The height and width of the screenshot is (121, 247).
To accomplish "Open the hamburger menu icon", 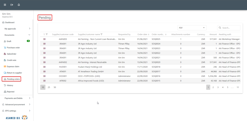I will (x=5, y=5).
